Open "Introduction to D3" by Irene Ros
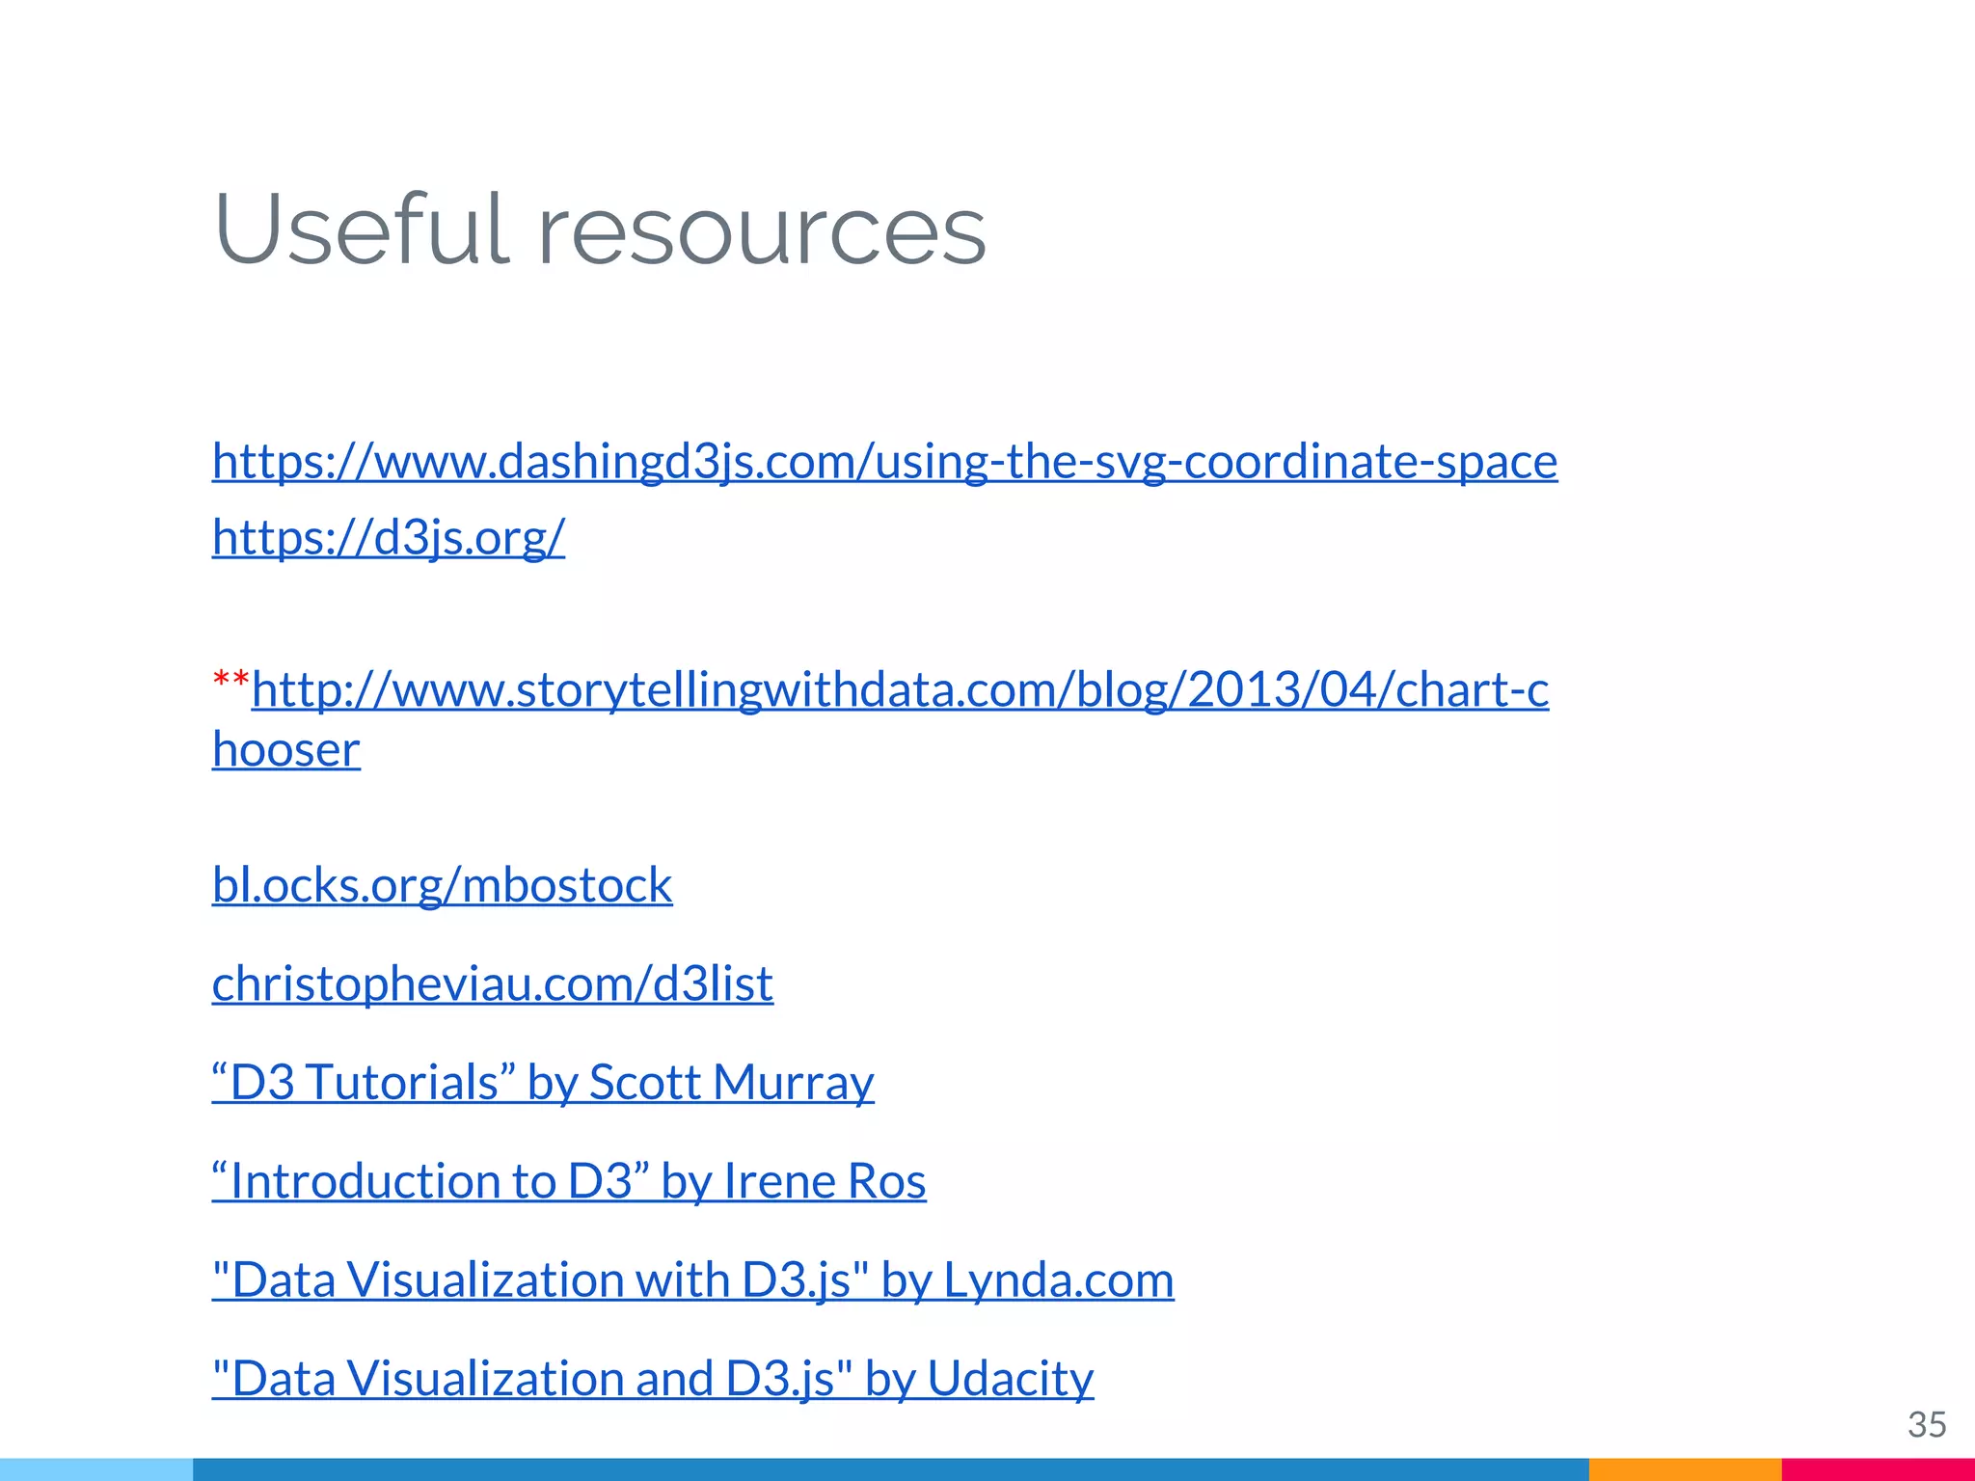This screenshot has width=1975, height=1481. tap(569, 1181)
